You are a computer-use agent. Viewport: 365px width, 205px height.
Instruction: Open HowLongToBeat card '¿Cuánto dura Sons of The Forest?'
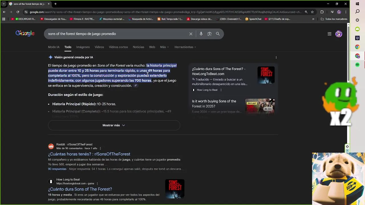[219, 71]
